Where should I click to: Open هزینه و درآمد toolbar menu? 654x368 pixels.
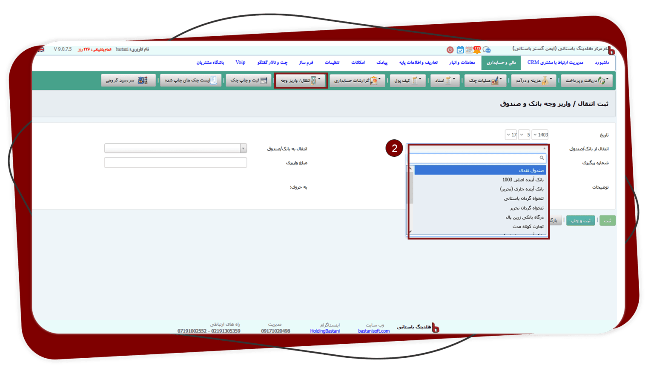(534, 80)
